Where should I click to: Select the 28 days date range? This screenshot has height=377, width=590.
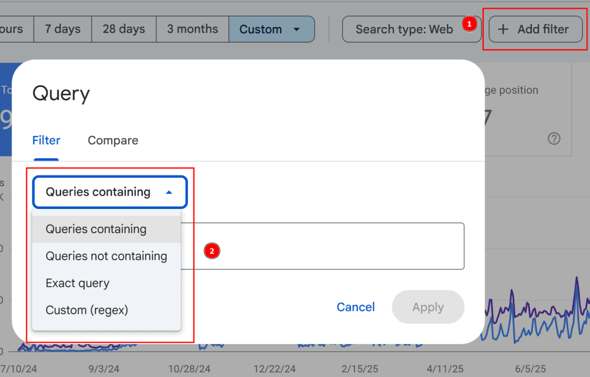125,29
